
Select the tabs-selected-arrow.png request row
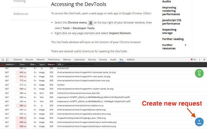(103, 114)
